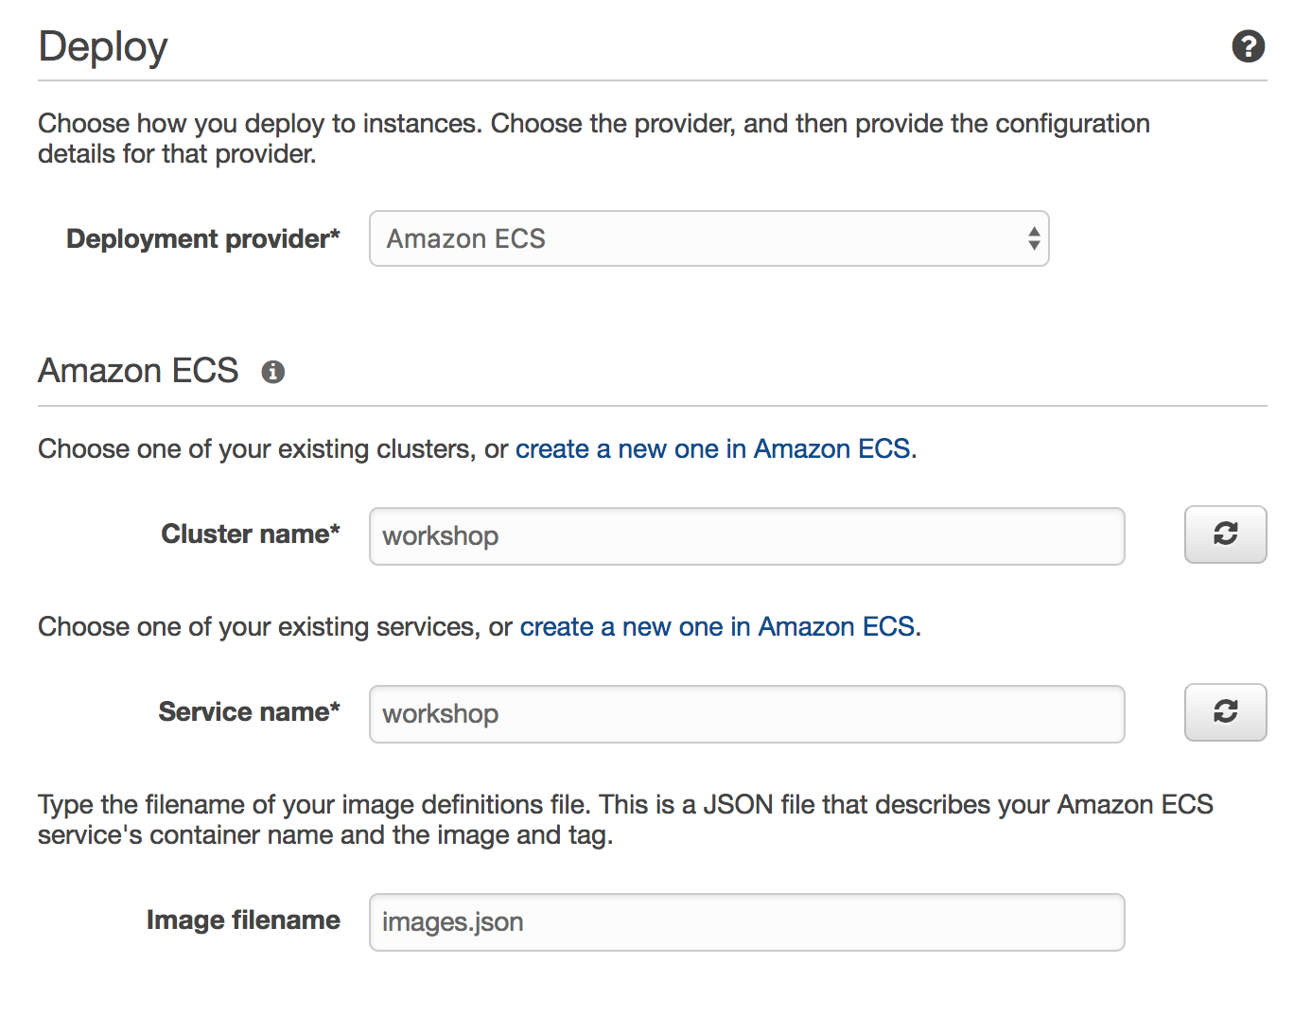Open the help question mark icon
Image resolution: width=1311 pixels, height=1016 pixels.
pyautogui.click(x=1248, y=46)
